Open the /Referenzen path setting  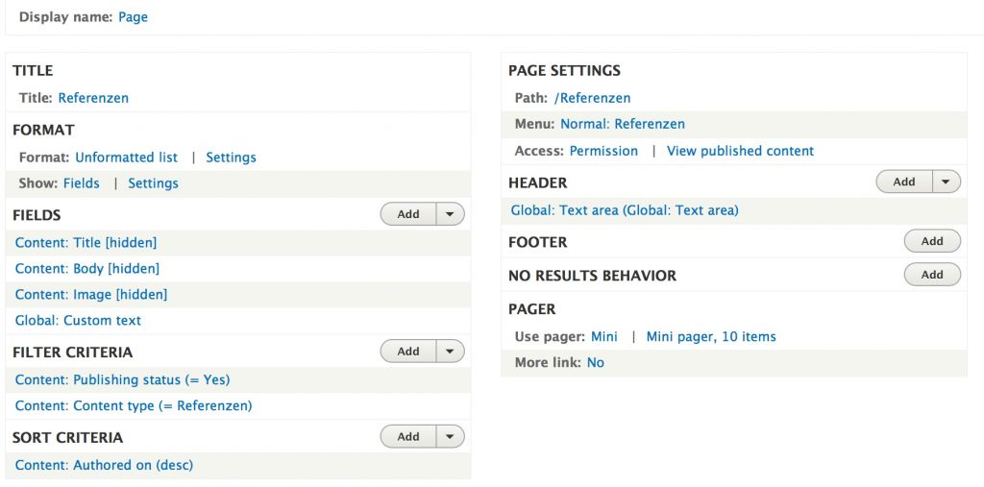click(592, 98)
